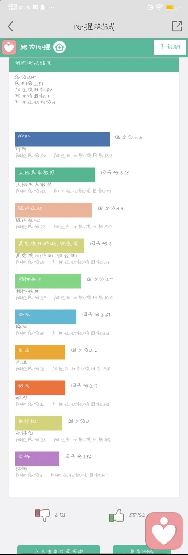Tap the 心理测试 page title
188x555 pixels.
(x=94, y=27)
